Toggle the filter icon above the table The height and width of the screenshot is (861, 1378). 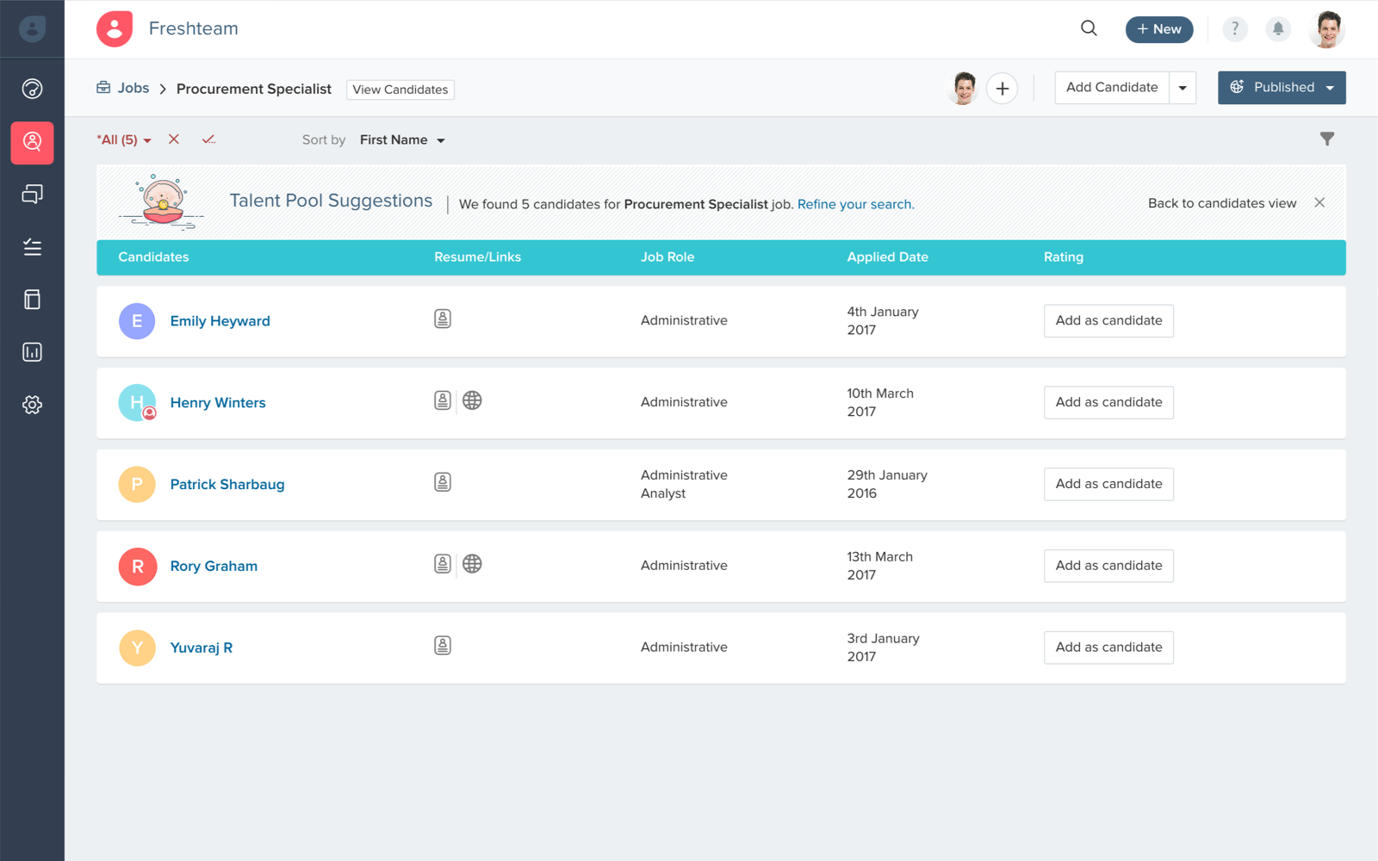pos(1327,139)
